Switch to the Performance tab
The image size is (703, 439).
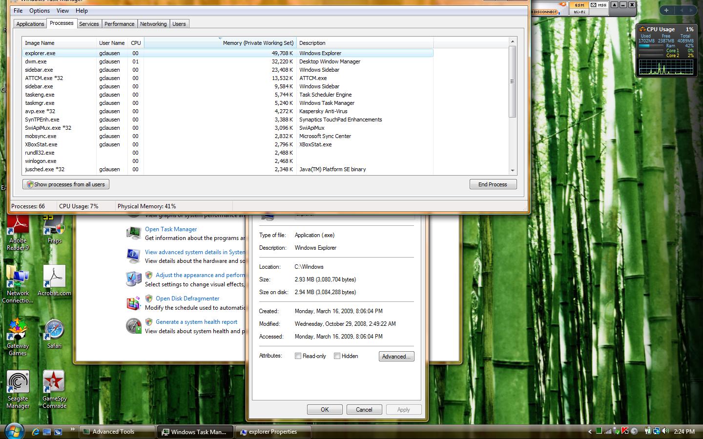click(119, 24)
